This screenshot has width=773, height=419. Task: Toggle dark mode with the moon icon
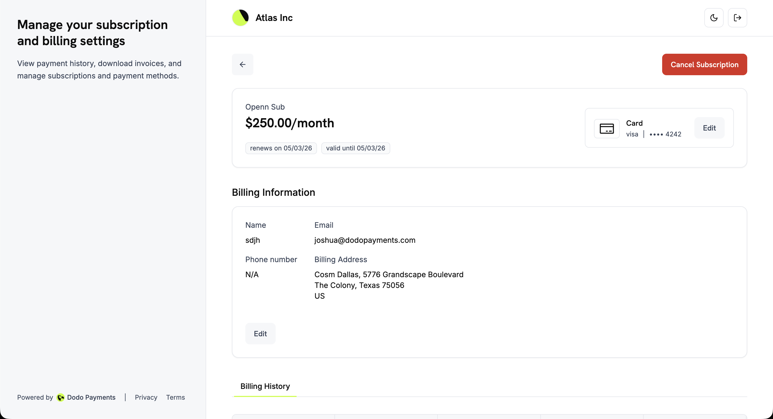pyautogui.click(x=714, y=17)
